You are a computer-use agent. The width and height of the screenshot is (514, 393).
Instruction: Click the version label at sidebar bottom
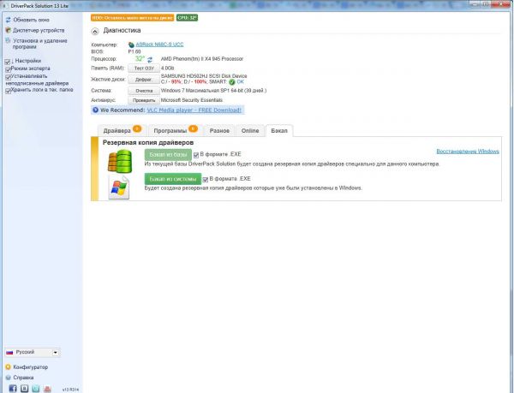[x=70, y=390]
